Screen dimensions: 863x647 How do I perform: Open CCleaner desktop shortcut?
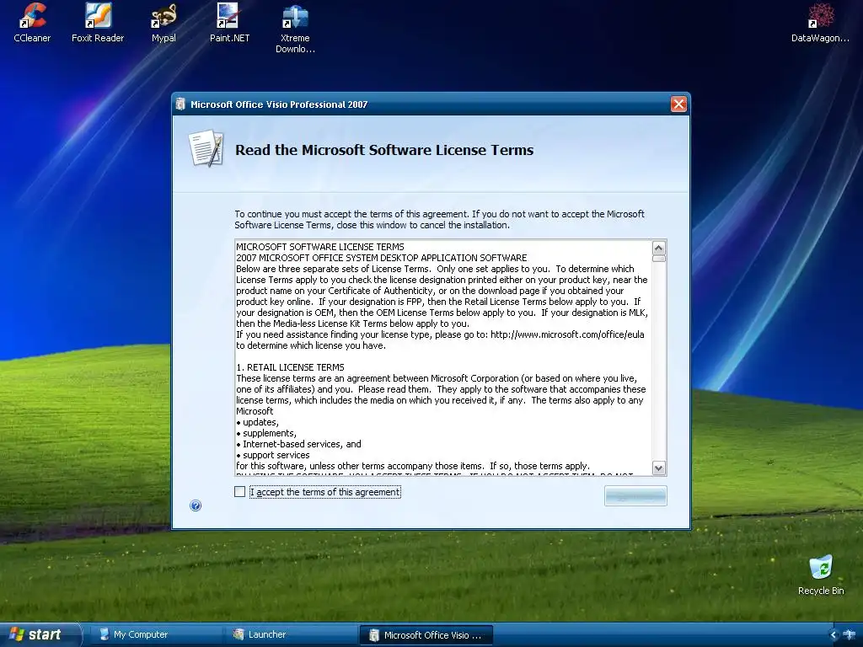click(x=32, y=23)
